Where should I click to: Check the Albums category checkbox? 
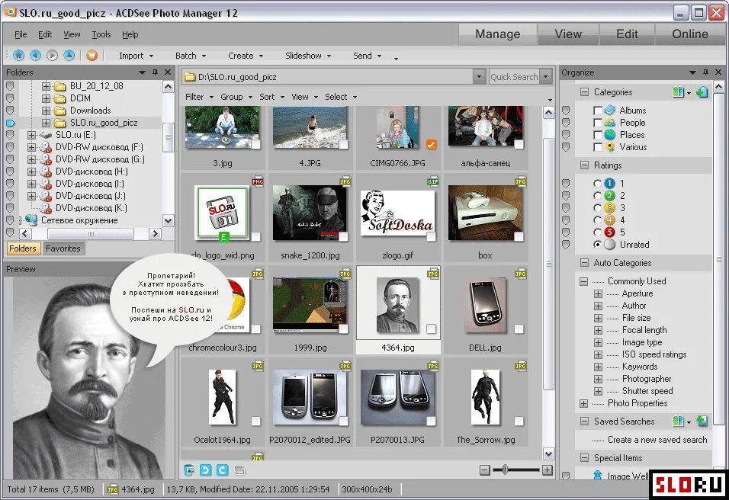tap(598, 111)
